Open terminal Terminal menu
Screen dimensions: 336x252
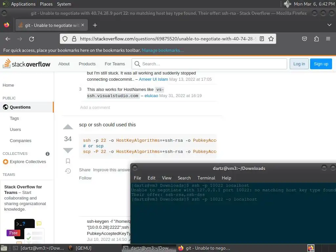pos(206,178)
